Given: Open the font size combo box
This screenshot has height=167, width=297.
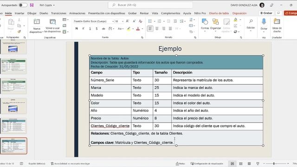Looking at the screenshot, I should (119, 21).
